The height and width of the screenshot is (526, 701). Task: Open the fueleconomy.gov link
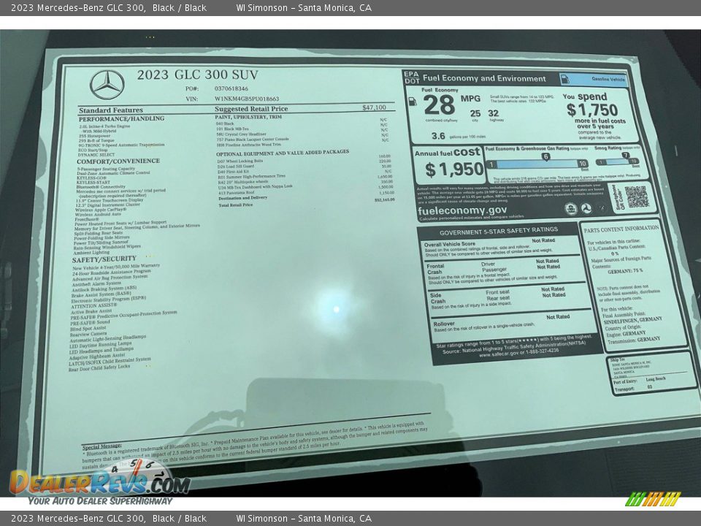pos(462,210)
